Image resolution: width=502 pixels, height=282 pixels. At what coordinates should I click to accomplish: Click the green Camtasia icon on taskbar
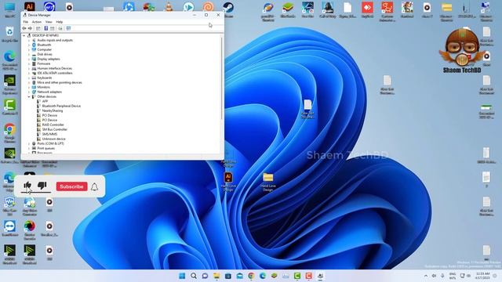tap(297, 276)
